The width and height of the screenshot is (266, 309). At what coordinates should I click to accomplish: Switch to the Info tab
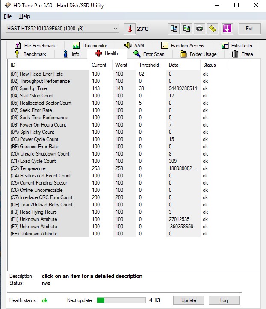(71, 54)
